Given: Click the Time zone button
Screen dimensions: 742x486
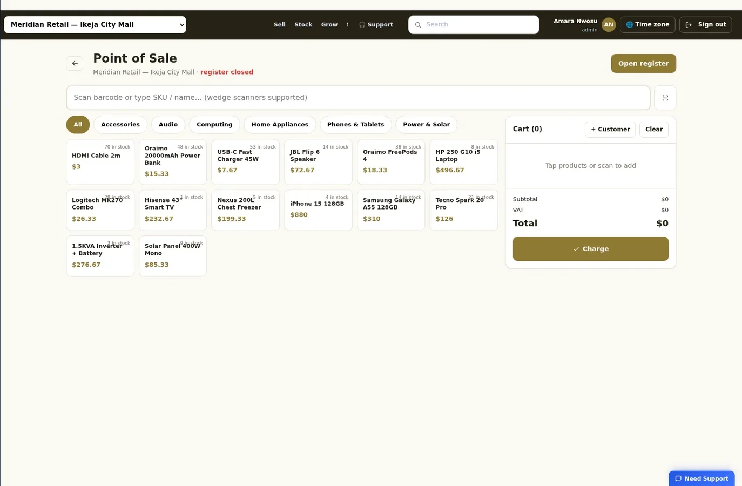Looking at the screenshot, I should (x=647, y=25).
